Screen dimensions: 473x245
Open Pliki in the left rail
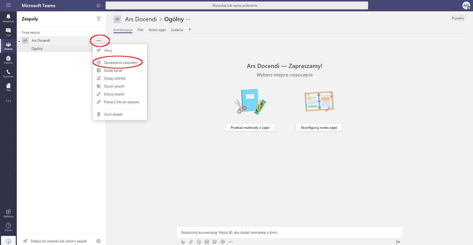9,87
